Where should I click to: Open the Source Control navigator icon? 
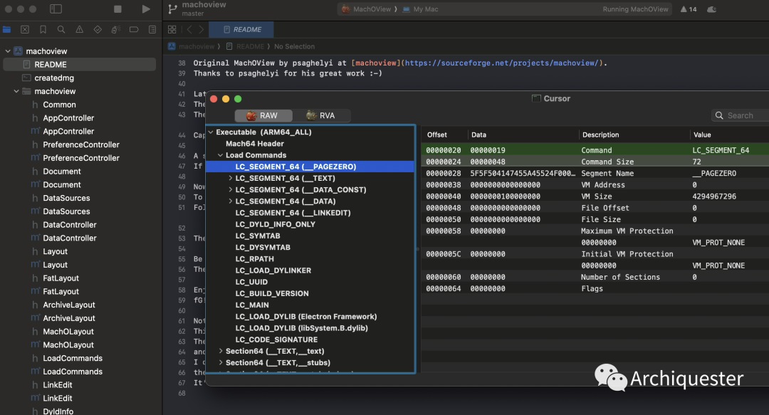point(25,29)
